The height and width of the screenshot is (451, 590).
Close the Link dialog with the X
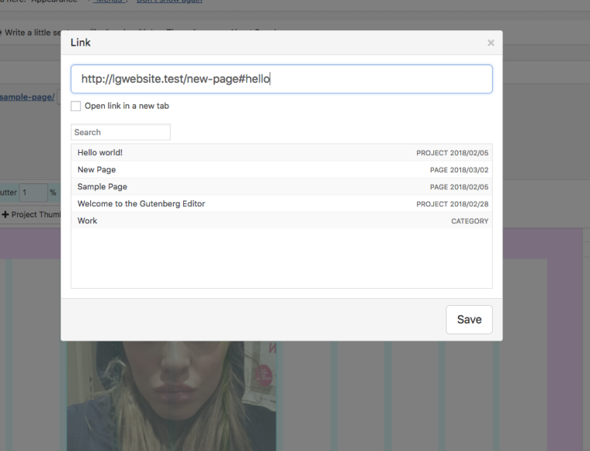tap(490, 43)
